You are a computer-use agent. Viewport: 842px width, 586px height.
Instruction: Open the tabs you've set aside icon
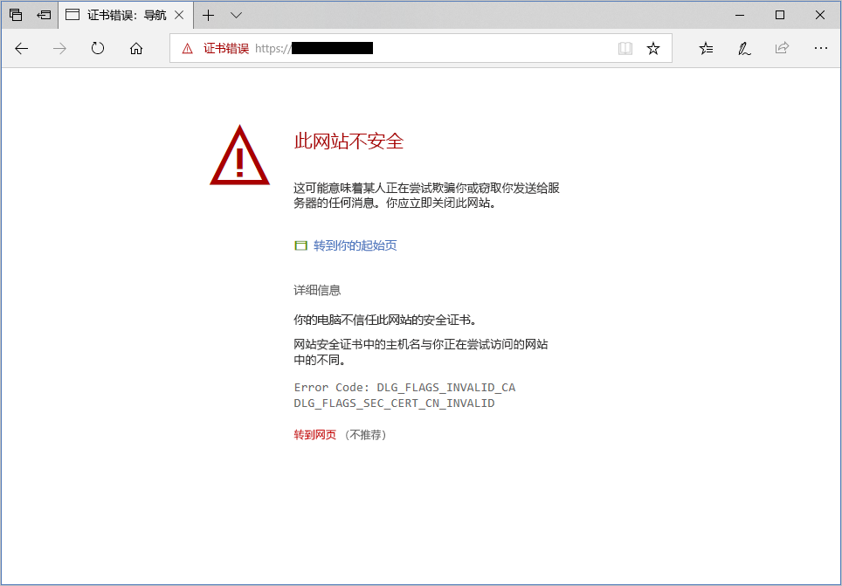(16, 15)
